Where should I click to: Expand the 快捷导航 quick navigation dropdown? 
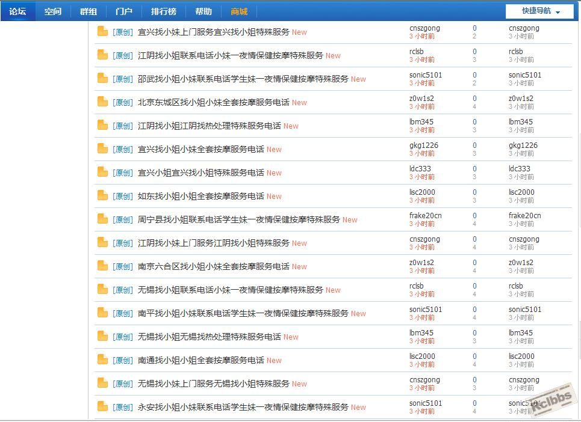(540, 11)
